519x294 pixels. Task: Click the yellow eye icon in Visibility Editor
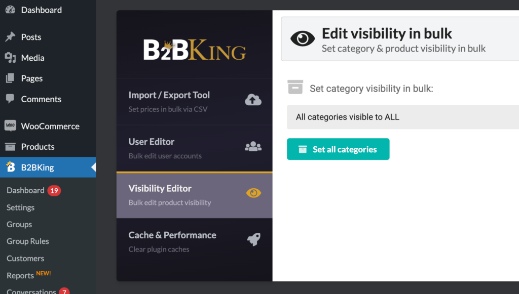(x=253, y=193)
